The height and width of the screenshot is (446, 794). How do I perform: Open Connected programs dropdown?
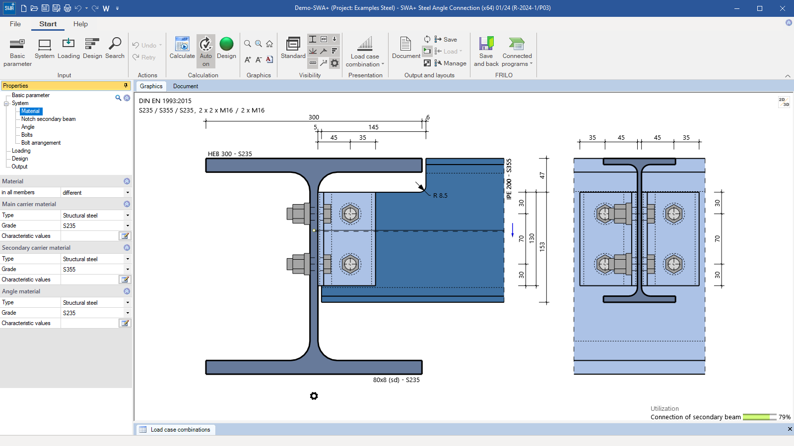(517, 52)
